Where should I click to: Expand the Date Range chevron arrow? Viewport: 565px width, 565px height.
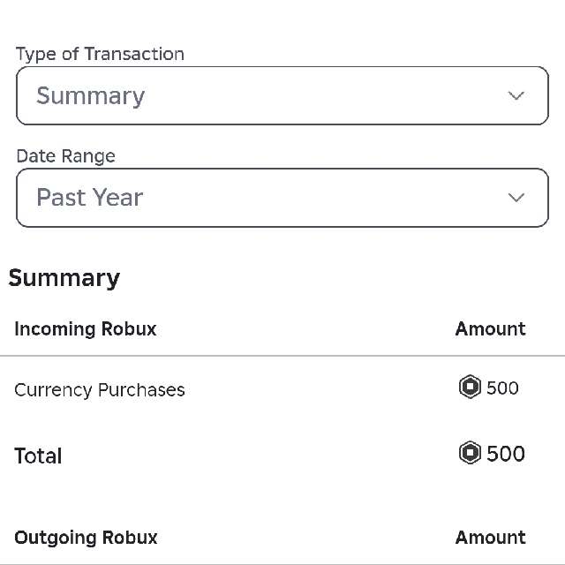tap(516, 198)
